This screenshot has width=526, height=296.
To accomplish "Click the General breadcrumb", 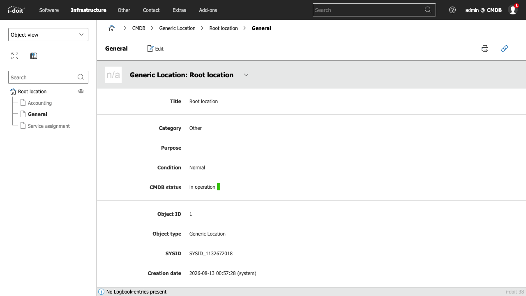I will [x=261, y=28].
